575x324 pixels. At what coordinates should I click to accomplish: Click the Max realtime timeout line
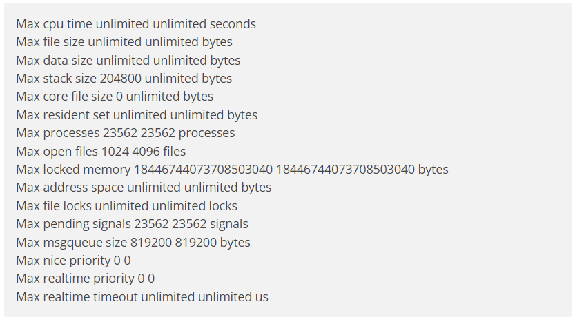point(142,296)
